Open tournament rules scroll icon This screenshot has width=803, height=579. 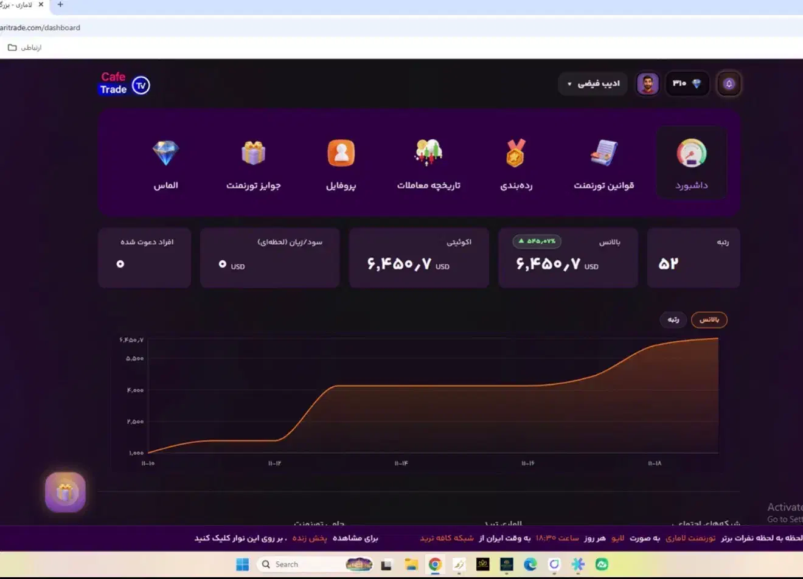(603, 153)
